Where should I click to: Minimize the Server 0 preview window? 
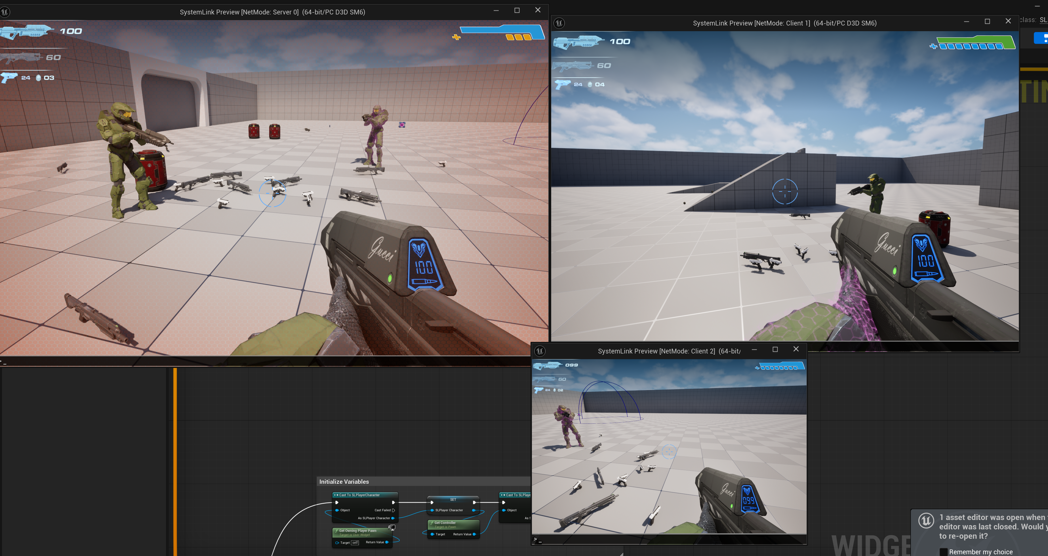coord(496,10)
